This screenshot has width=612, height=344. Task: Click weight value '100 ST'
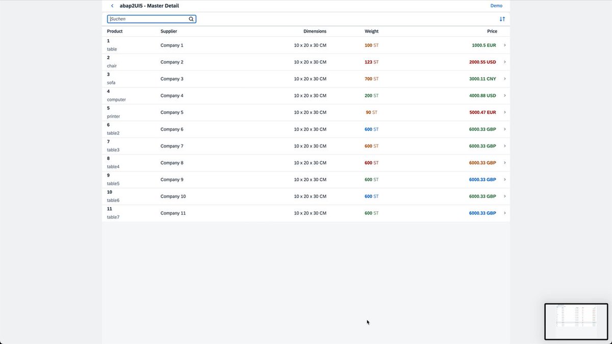click(x=372, y=45)
